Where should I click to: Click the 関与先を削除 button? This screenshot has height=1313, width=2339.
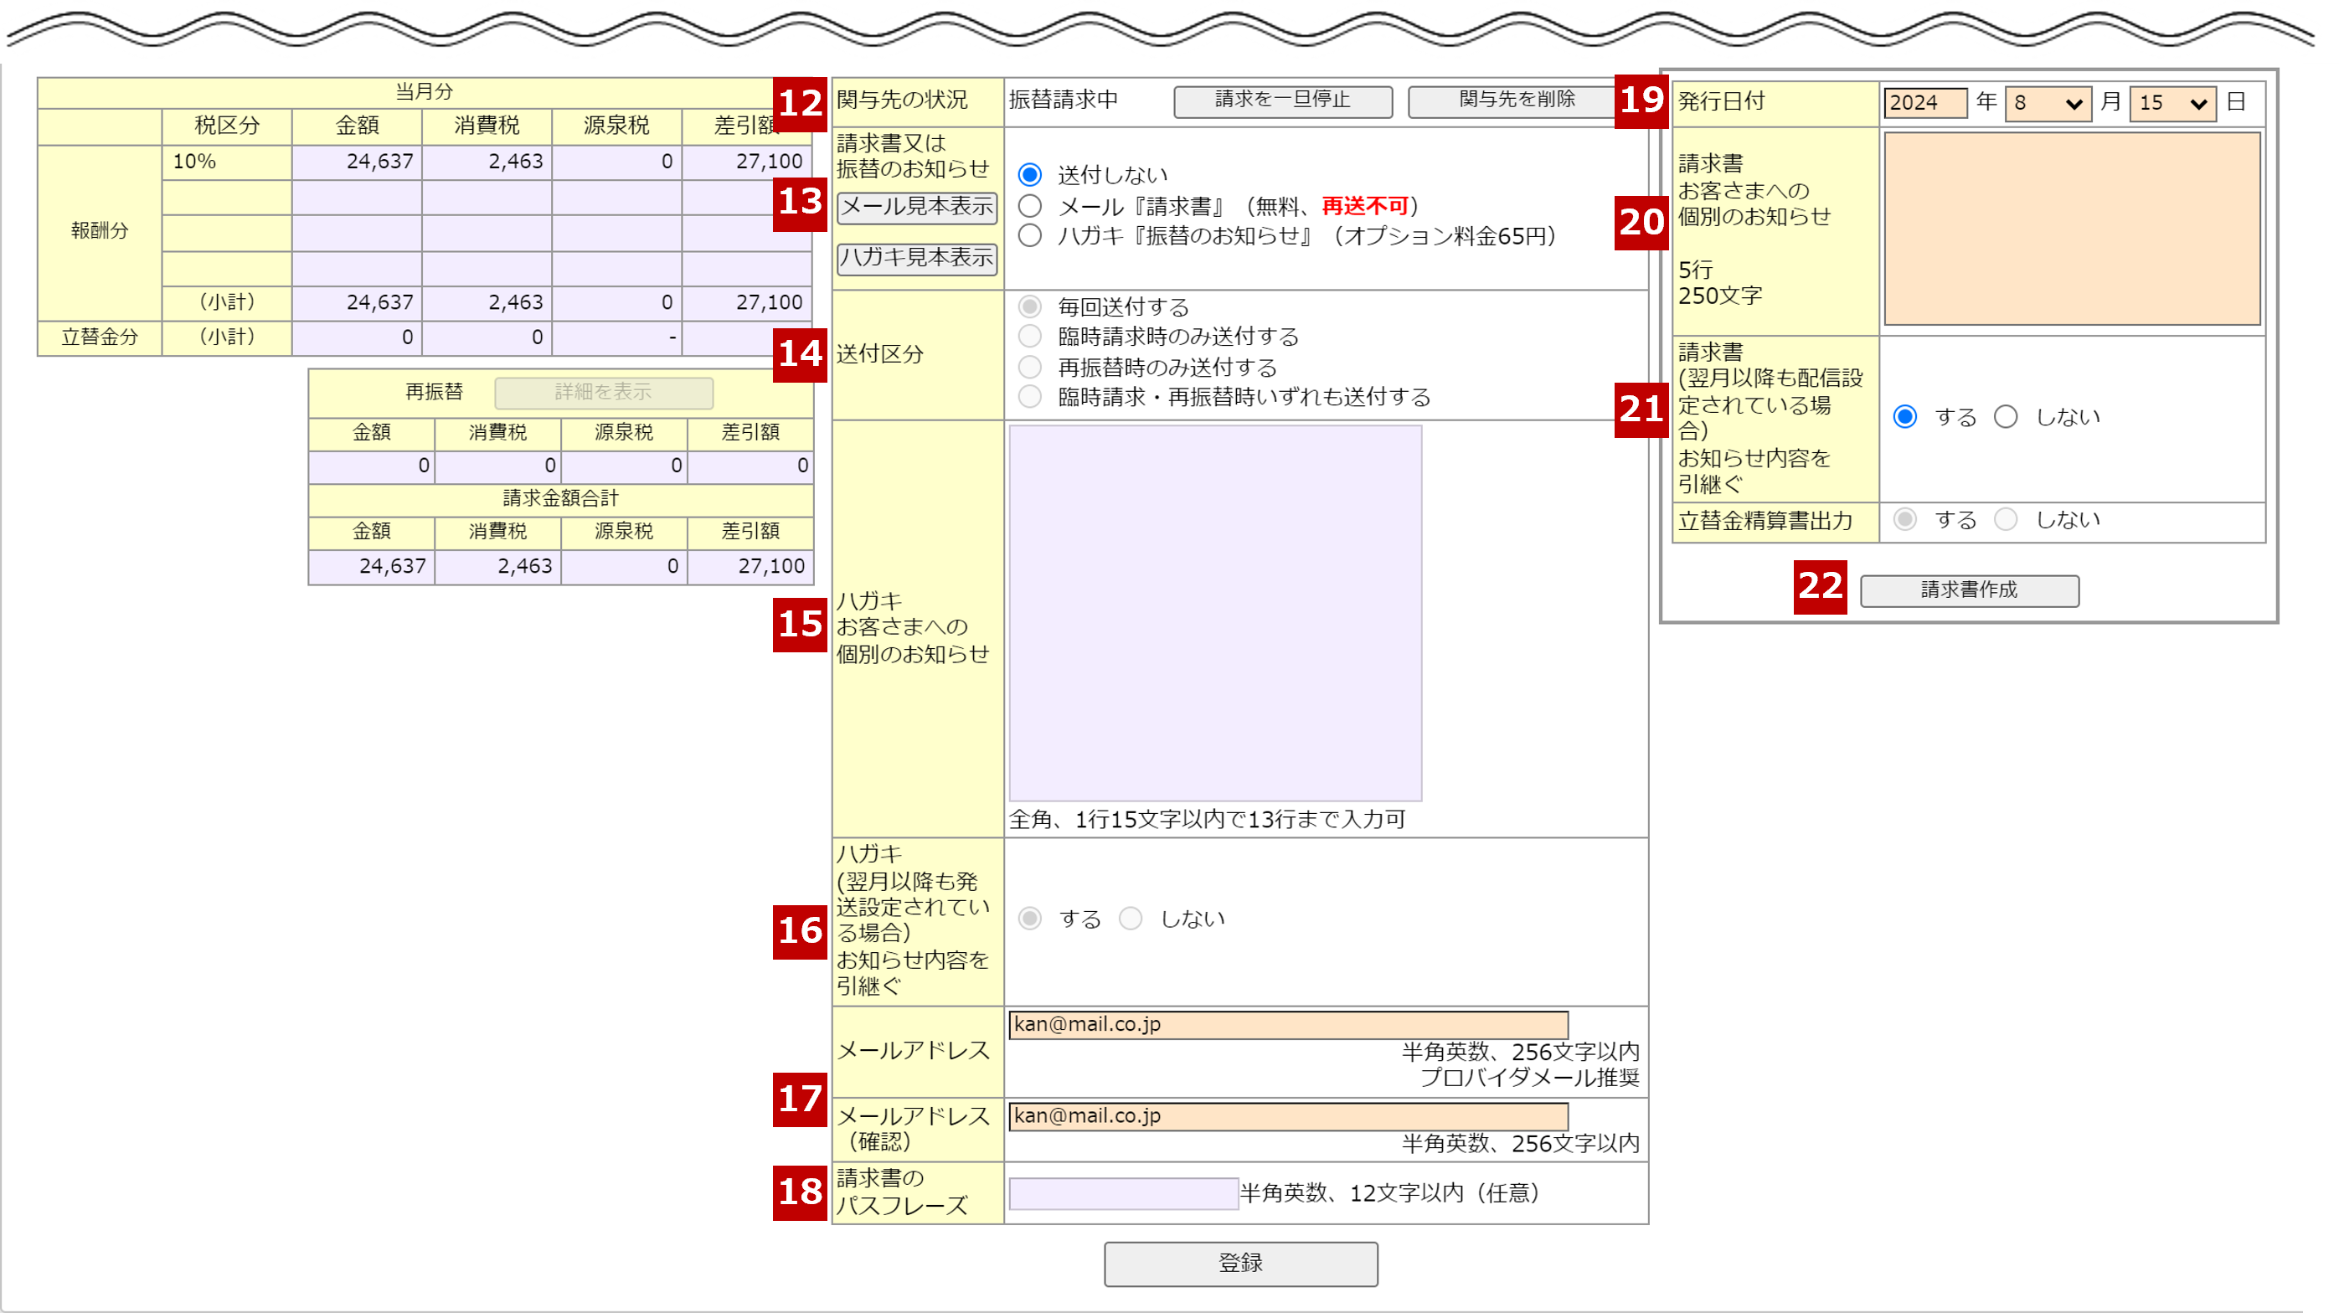click(x=1515, y=100)
